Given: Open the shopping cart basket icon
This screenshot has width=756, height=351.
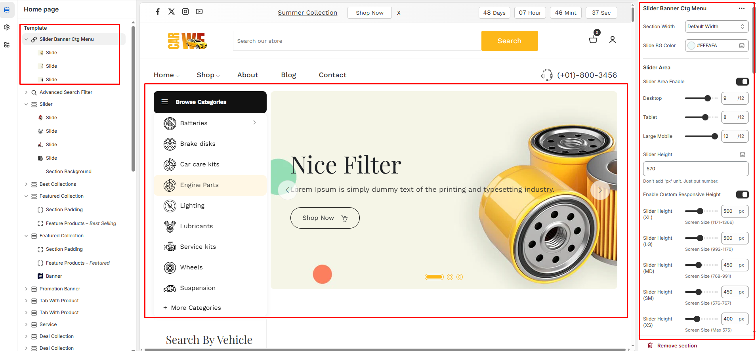Looking at the screenshot, I should pos(593,39).
